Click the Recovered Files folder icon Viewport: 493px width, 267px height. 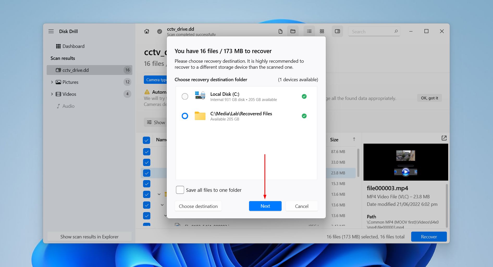pos(200,116)
